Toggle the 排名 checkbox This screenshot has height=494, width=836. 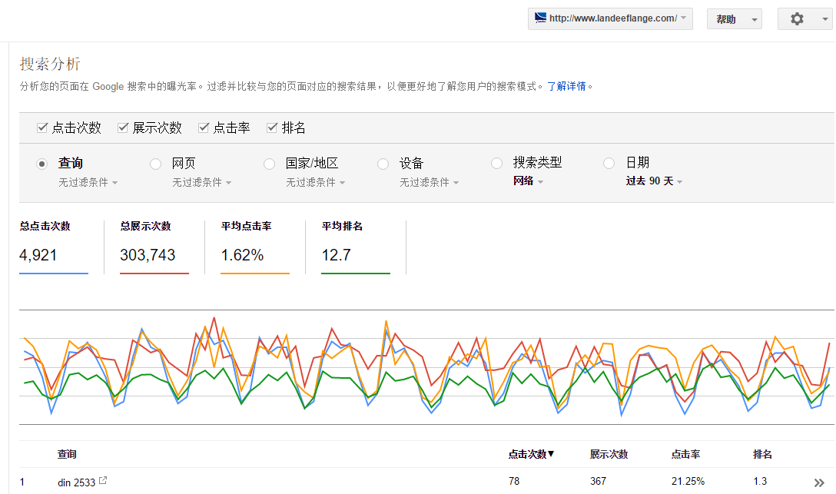272,128
